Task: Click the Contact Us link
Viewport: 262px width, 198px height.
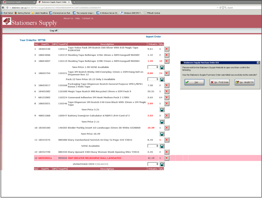Action: click(87, 18)
